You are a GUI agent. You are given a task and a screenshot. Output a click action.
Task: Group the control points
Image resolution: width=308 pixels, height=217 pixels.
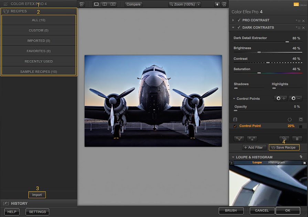pyautogui.click(x=239, y=139)
